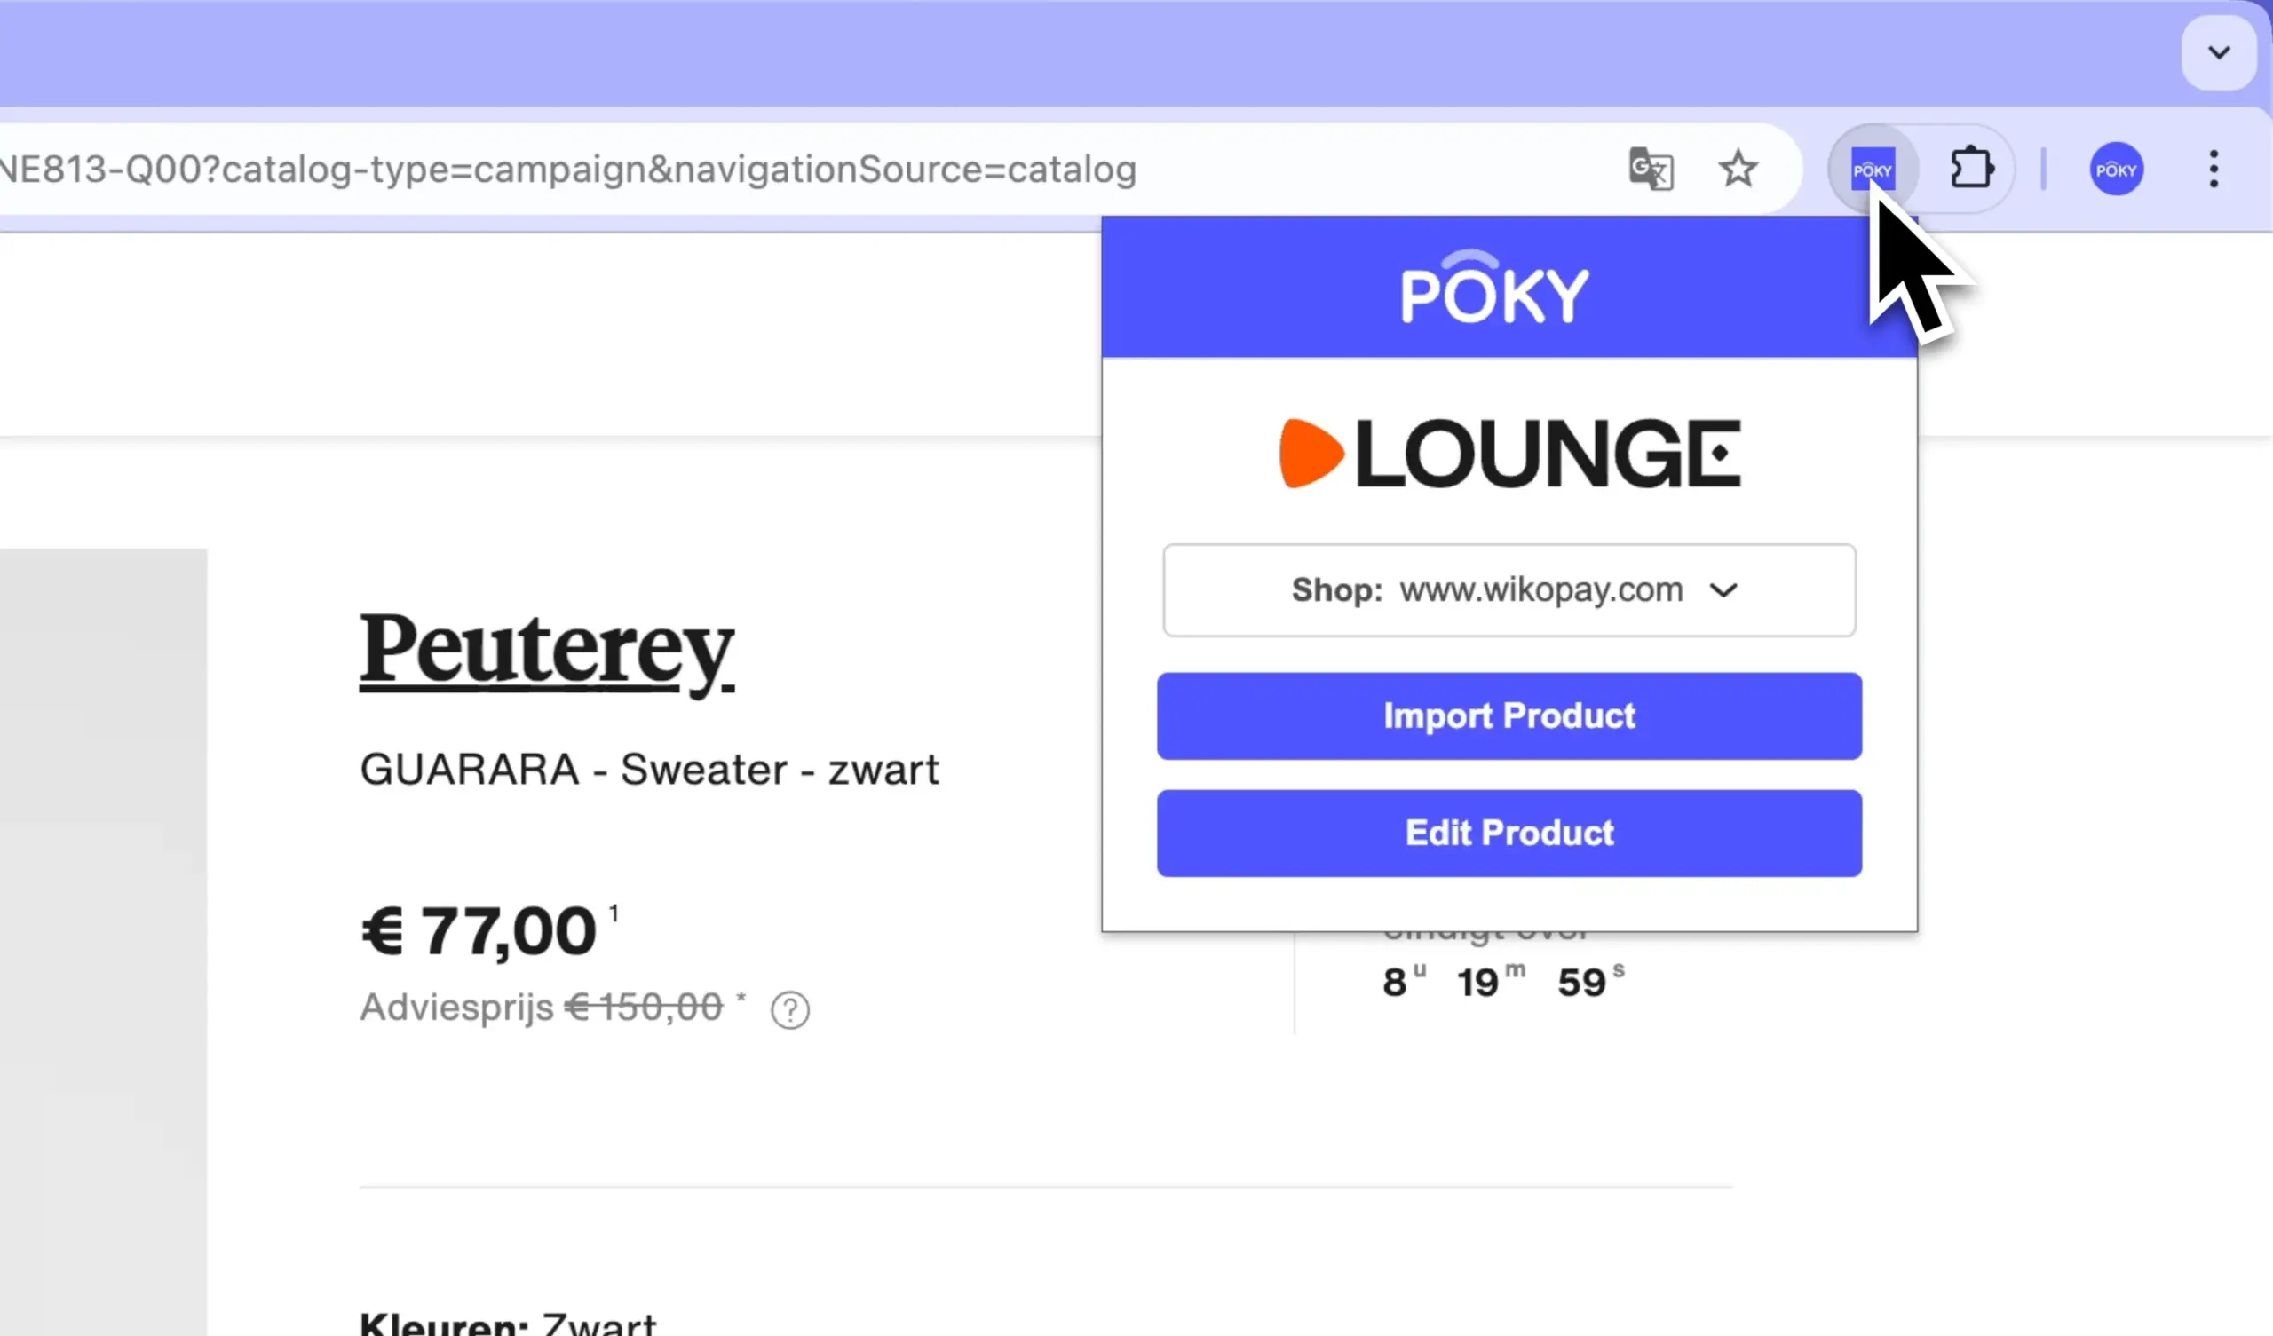Open the Adviesprijs question-mark help icon
Viewport: 2273px width, 1336px height.
pos(789,1008)
